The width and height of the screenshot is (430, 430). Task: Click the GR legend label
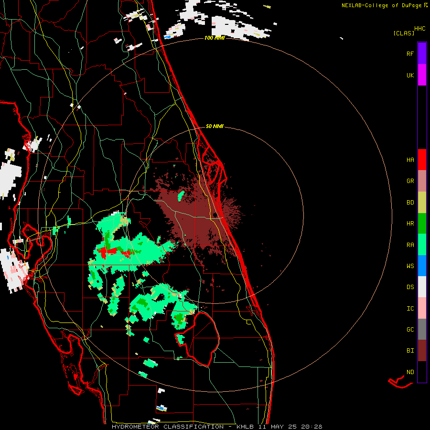coord(410,181)
